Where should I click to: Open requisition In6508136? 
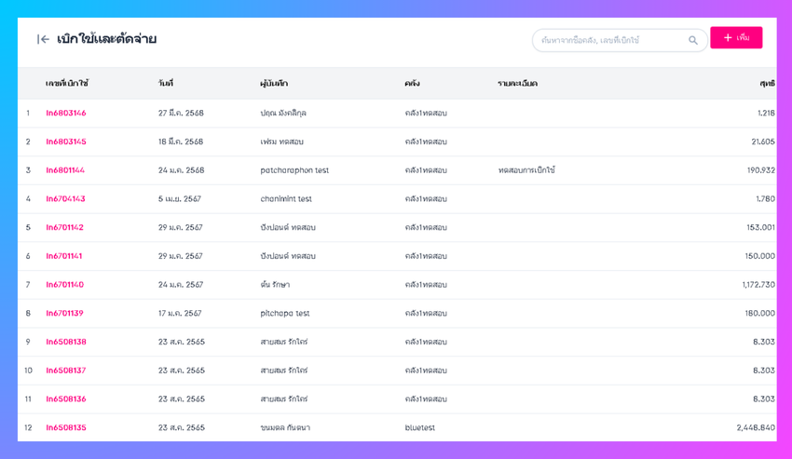tap(65, 398)
